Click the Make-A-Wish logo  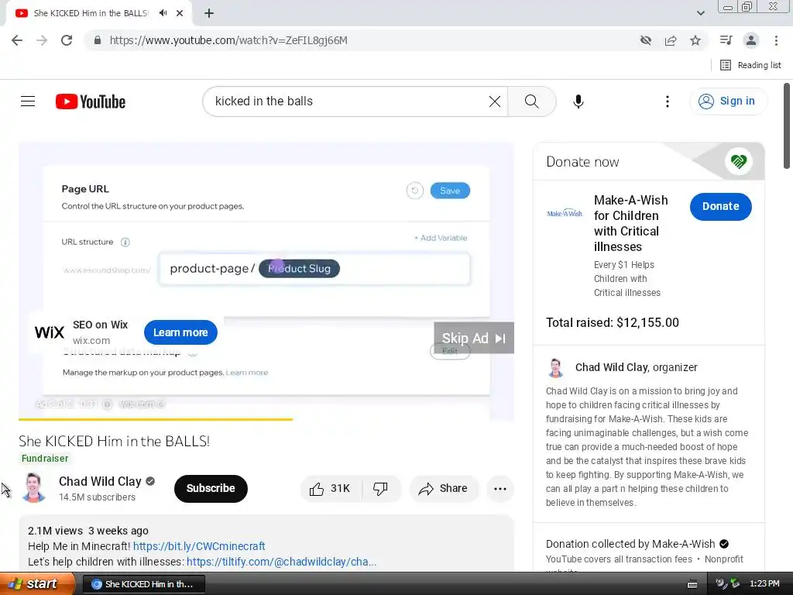(x=565, y=213)
